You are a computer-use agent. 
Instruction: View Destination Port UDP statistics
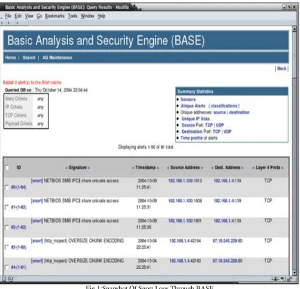point(227,132)
